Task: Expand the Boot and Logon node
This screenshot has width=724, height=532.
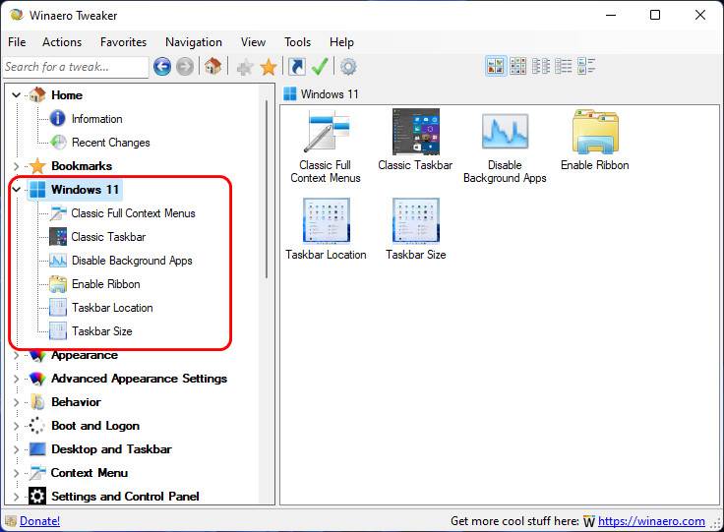Action: [16, 426]
